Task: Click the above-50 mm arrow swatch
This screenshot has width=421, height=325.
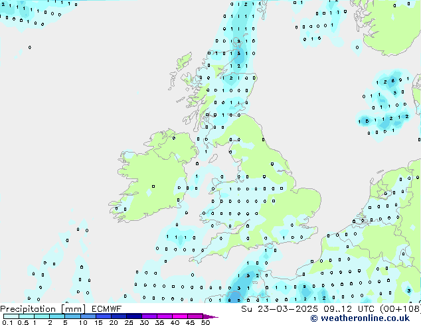Action: point(210,316)
